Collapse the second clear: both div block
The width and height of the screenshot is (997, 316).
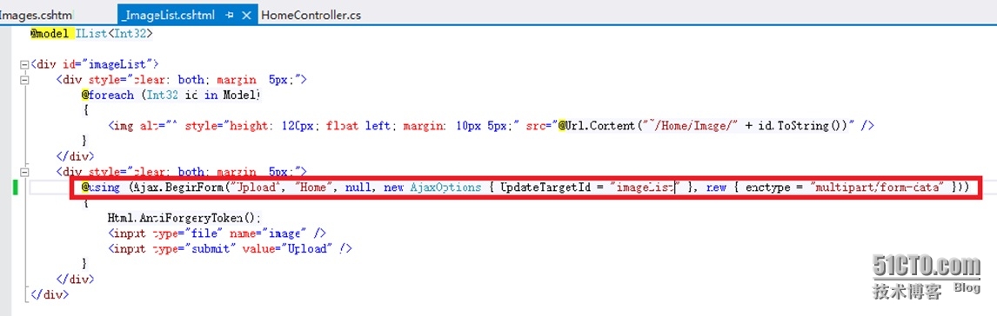[x=24, y=172]
